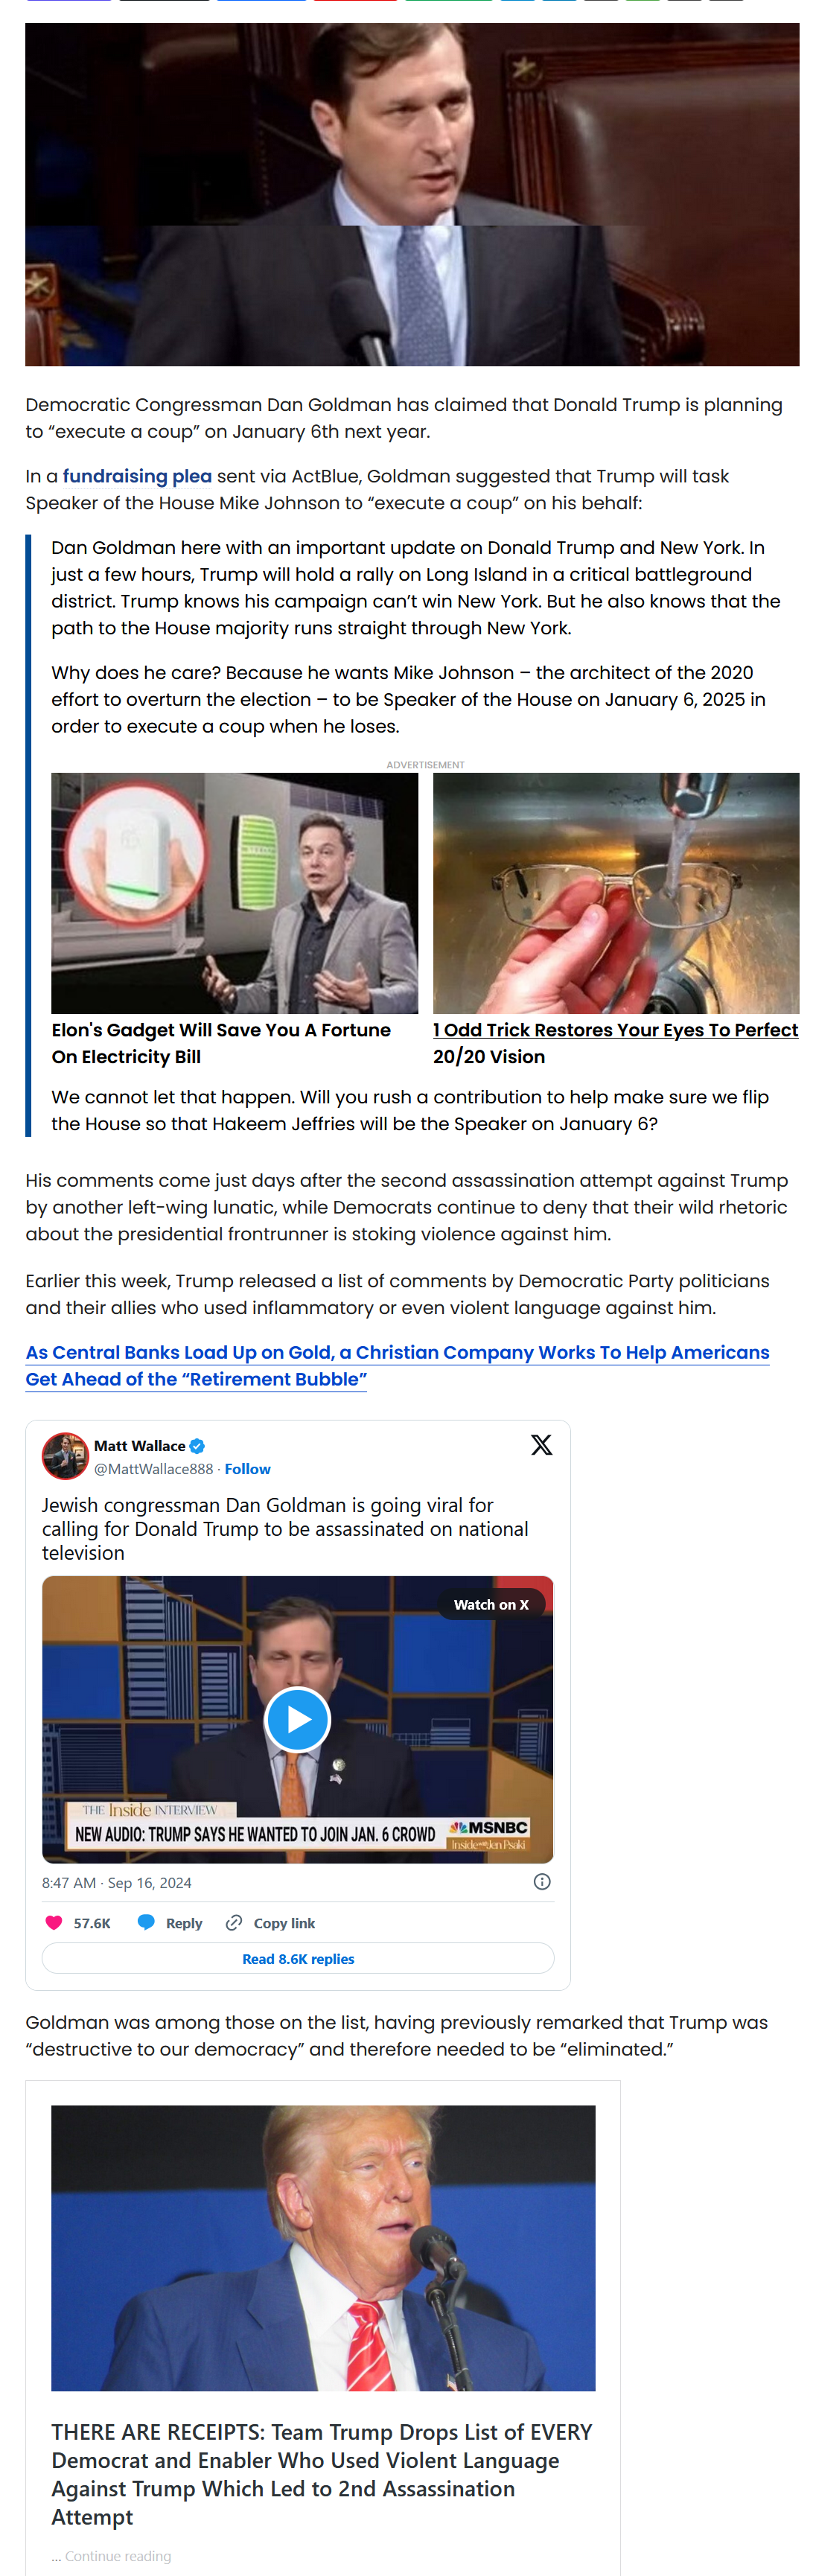
Task: Click the Reply speech bubble icon
Action: [146, 1922]
